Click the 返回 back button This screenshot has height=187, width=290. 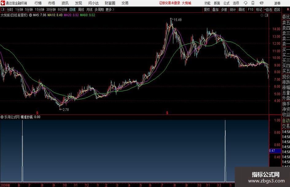[277, 10]
